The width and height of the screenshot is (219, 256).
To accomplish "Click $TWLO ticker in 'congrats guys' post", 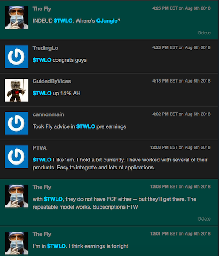I will (42, 60).
